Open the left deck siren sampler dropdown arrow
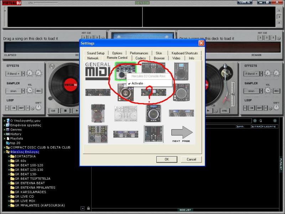This screenshot has width=285, height=214. (23, 91)
